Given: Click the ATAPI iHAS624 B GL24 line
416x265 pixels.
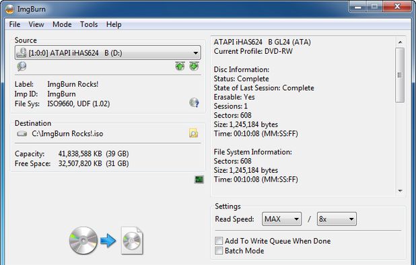Looking at the screenshot, I should click(262, 42).
